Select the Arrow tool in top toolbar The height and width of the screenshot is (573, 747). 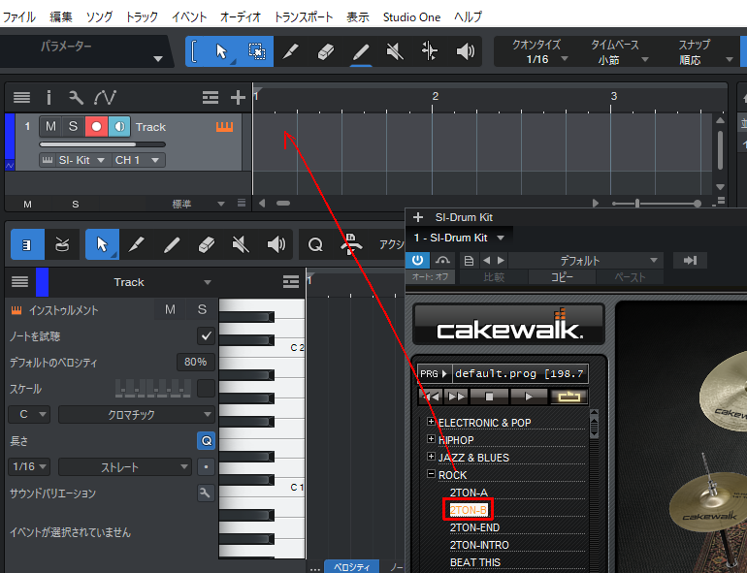(221, 51)
